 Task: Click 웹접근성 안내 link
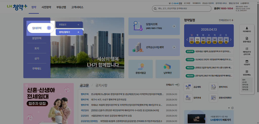(234, 3)
